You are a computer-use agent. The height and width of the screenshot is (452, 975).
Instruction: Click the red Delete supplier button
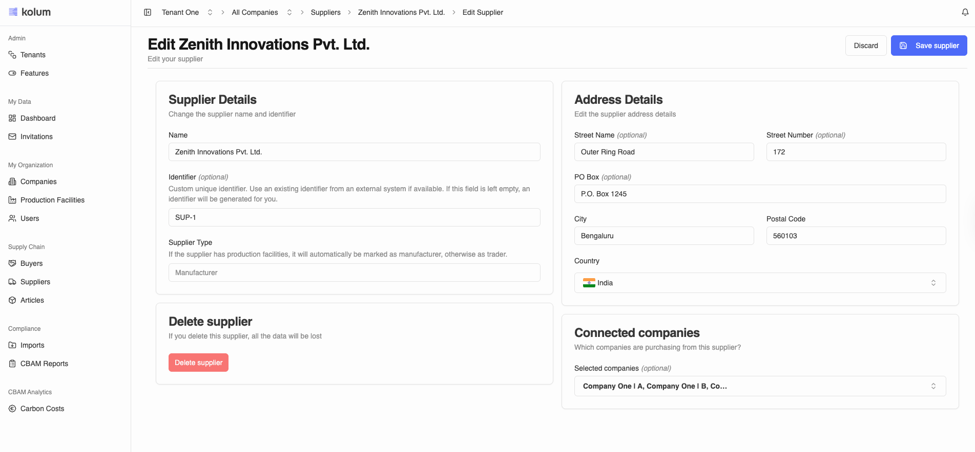point(198,363)
